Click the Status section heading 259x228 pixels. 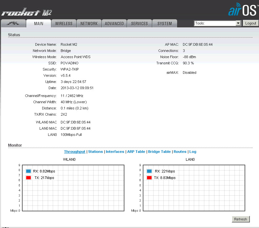pos(14,35)
